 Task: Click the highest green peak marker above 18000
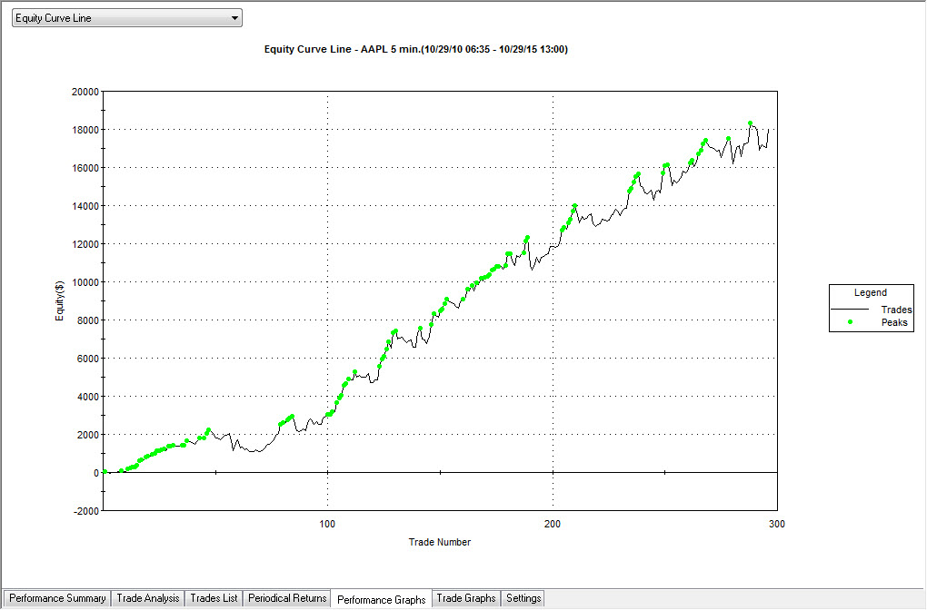[x=750, y=123]
